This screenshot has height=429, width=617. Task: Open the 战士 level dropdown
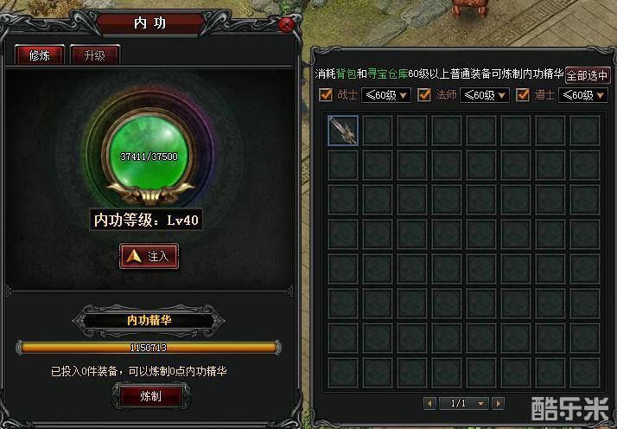[386, 95]
